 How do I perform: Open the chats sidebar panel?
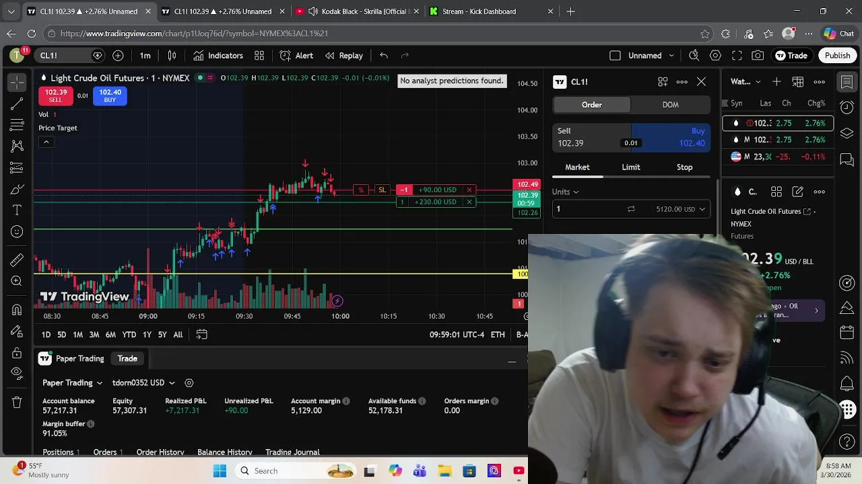pos(847,159)
